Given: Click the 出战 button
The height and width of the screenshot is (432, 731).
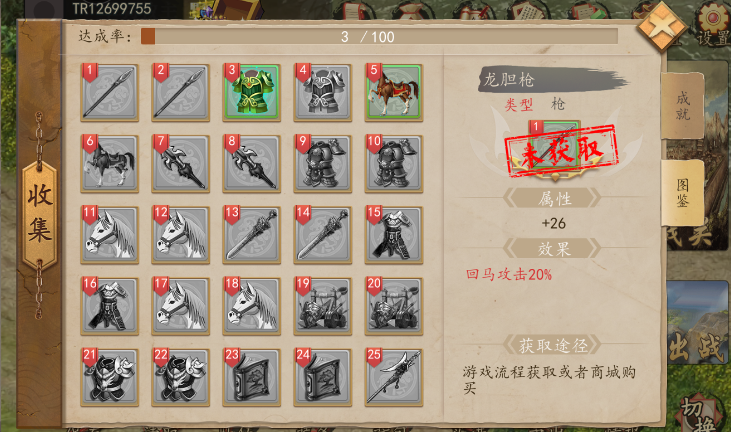Looking at the screenshot, I should (x=697, y=348).
